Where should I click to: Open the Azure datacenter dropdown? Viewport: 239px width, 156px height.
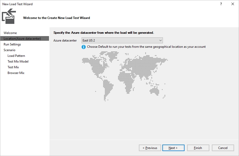coord(122,40)
